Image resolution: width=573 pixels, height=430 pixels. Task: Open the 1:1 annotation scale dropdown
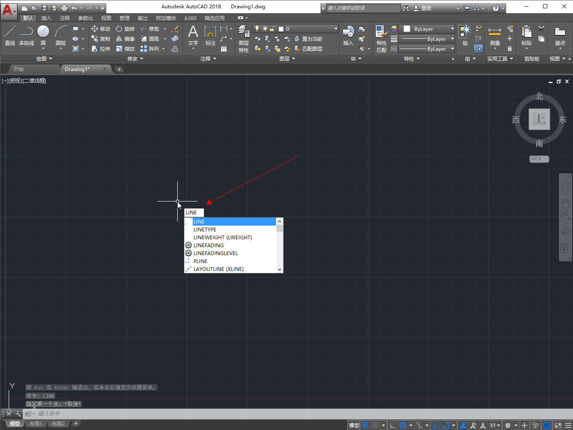[495, 425]
